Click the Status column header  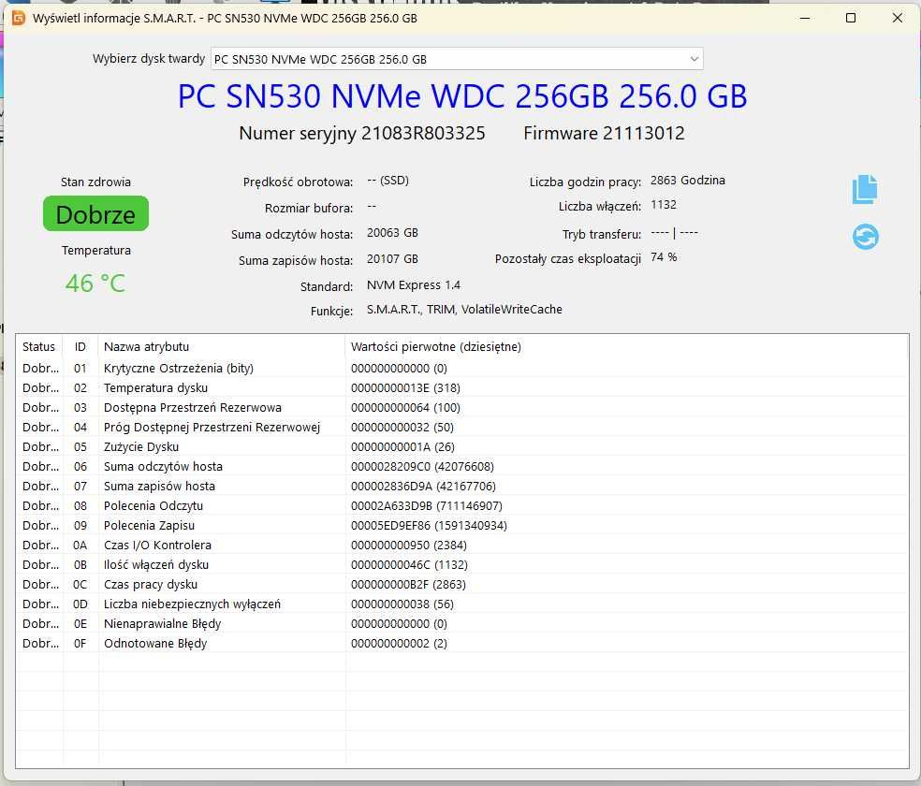click(38, 346)
